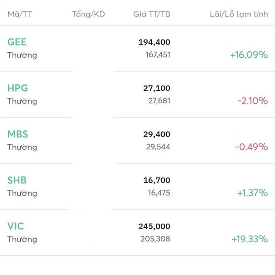Tap SHB market price 16,700
Image resolution: width=275 pixels, height=275 pixels.
156,180
